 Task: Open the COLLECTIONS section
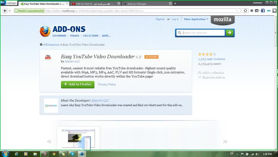pyautogui.click(x=90, y=36)
